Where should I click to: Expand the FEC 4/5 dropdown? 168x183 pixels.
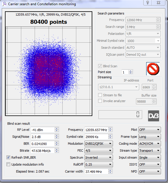(99, 151)
